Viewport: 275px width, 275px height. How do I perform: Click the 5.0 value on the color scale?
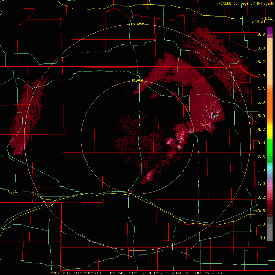click(x=261, y=116)
